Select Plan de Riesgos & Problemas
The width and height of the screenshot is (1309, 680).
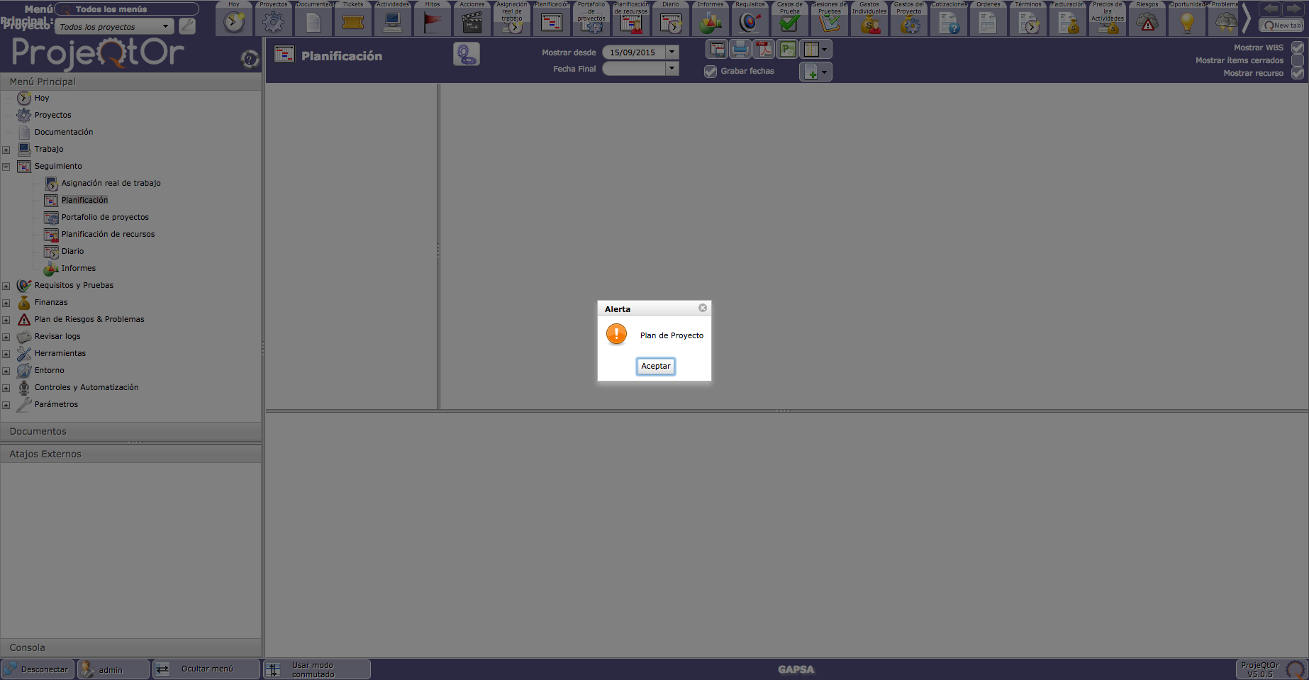coord(89,319)
